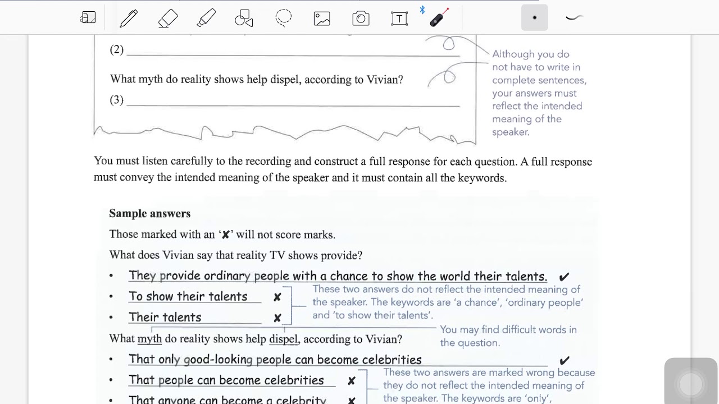The height and width of the screenshot is (404, 719).
Task: Click the "Their talents" sample answer
Action: coord(165,317)
